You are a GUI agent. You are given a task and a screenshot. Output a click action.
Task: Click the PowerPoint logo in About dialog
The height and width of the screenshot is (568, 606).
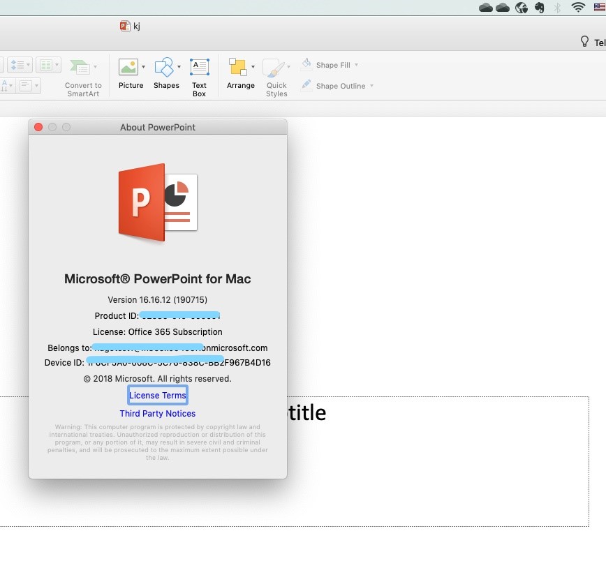click(x=158, y=202)
